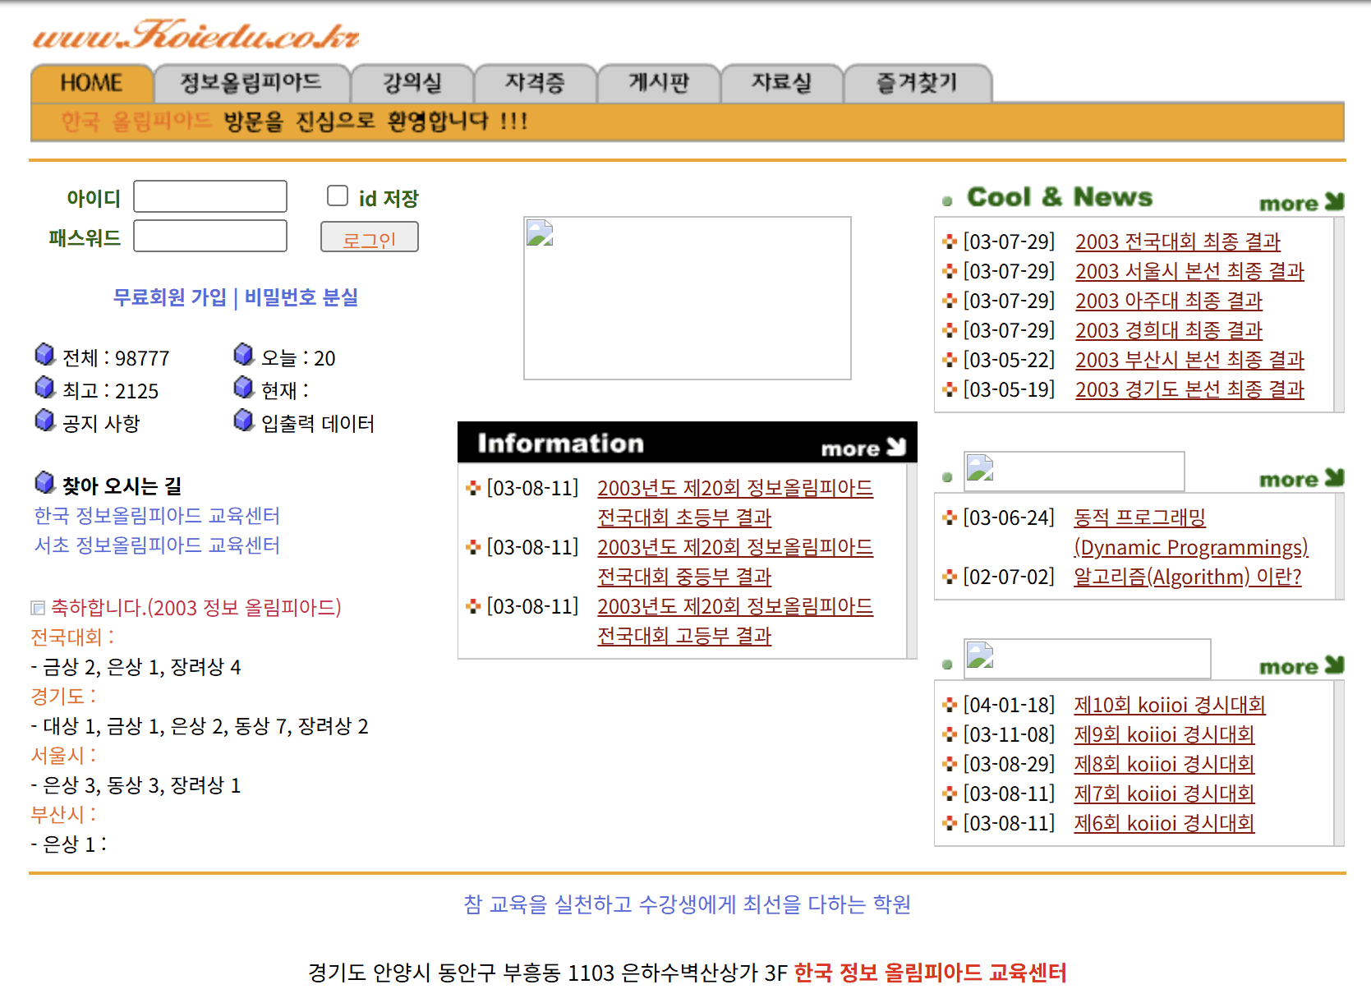Open the 정보올림피아드 tab

[x=251, y=83]
